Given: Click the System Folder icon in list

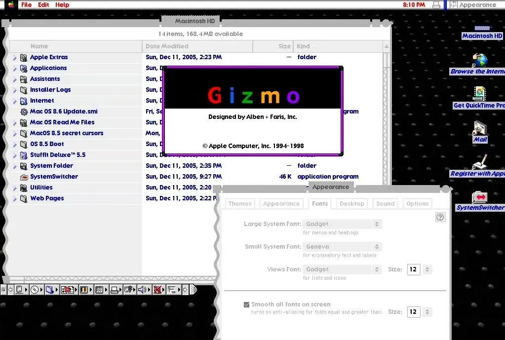Looking at the screenshot, I should [24, 166].
